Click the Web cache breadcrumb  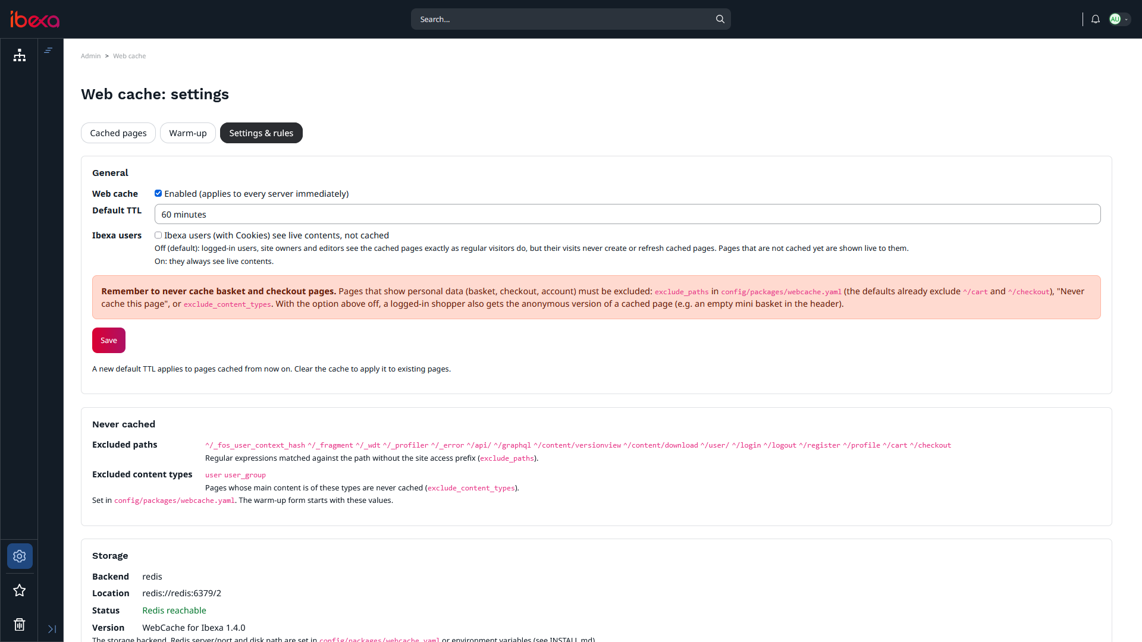point(129,56)
